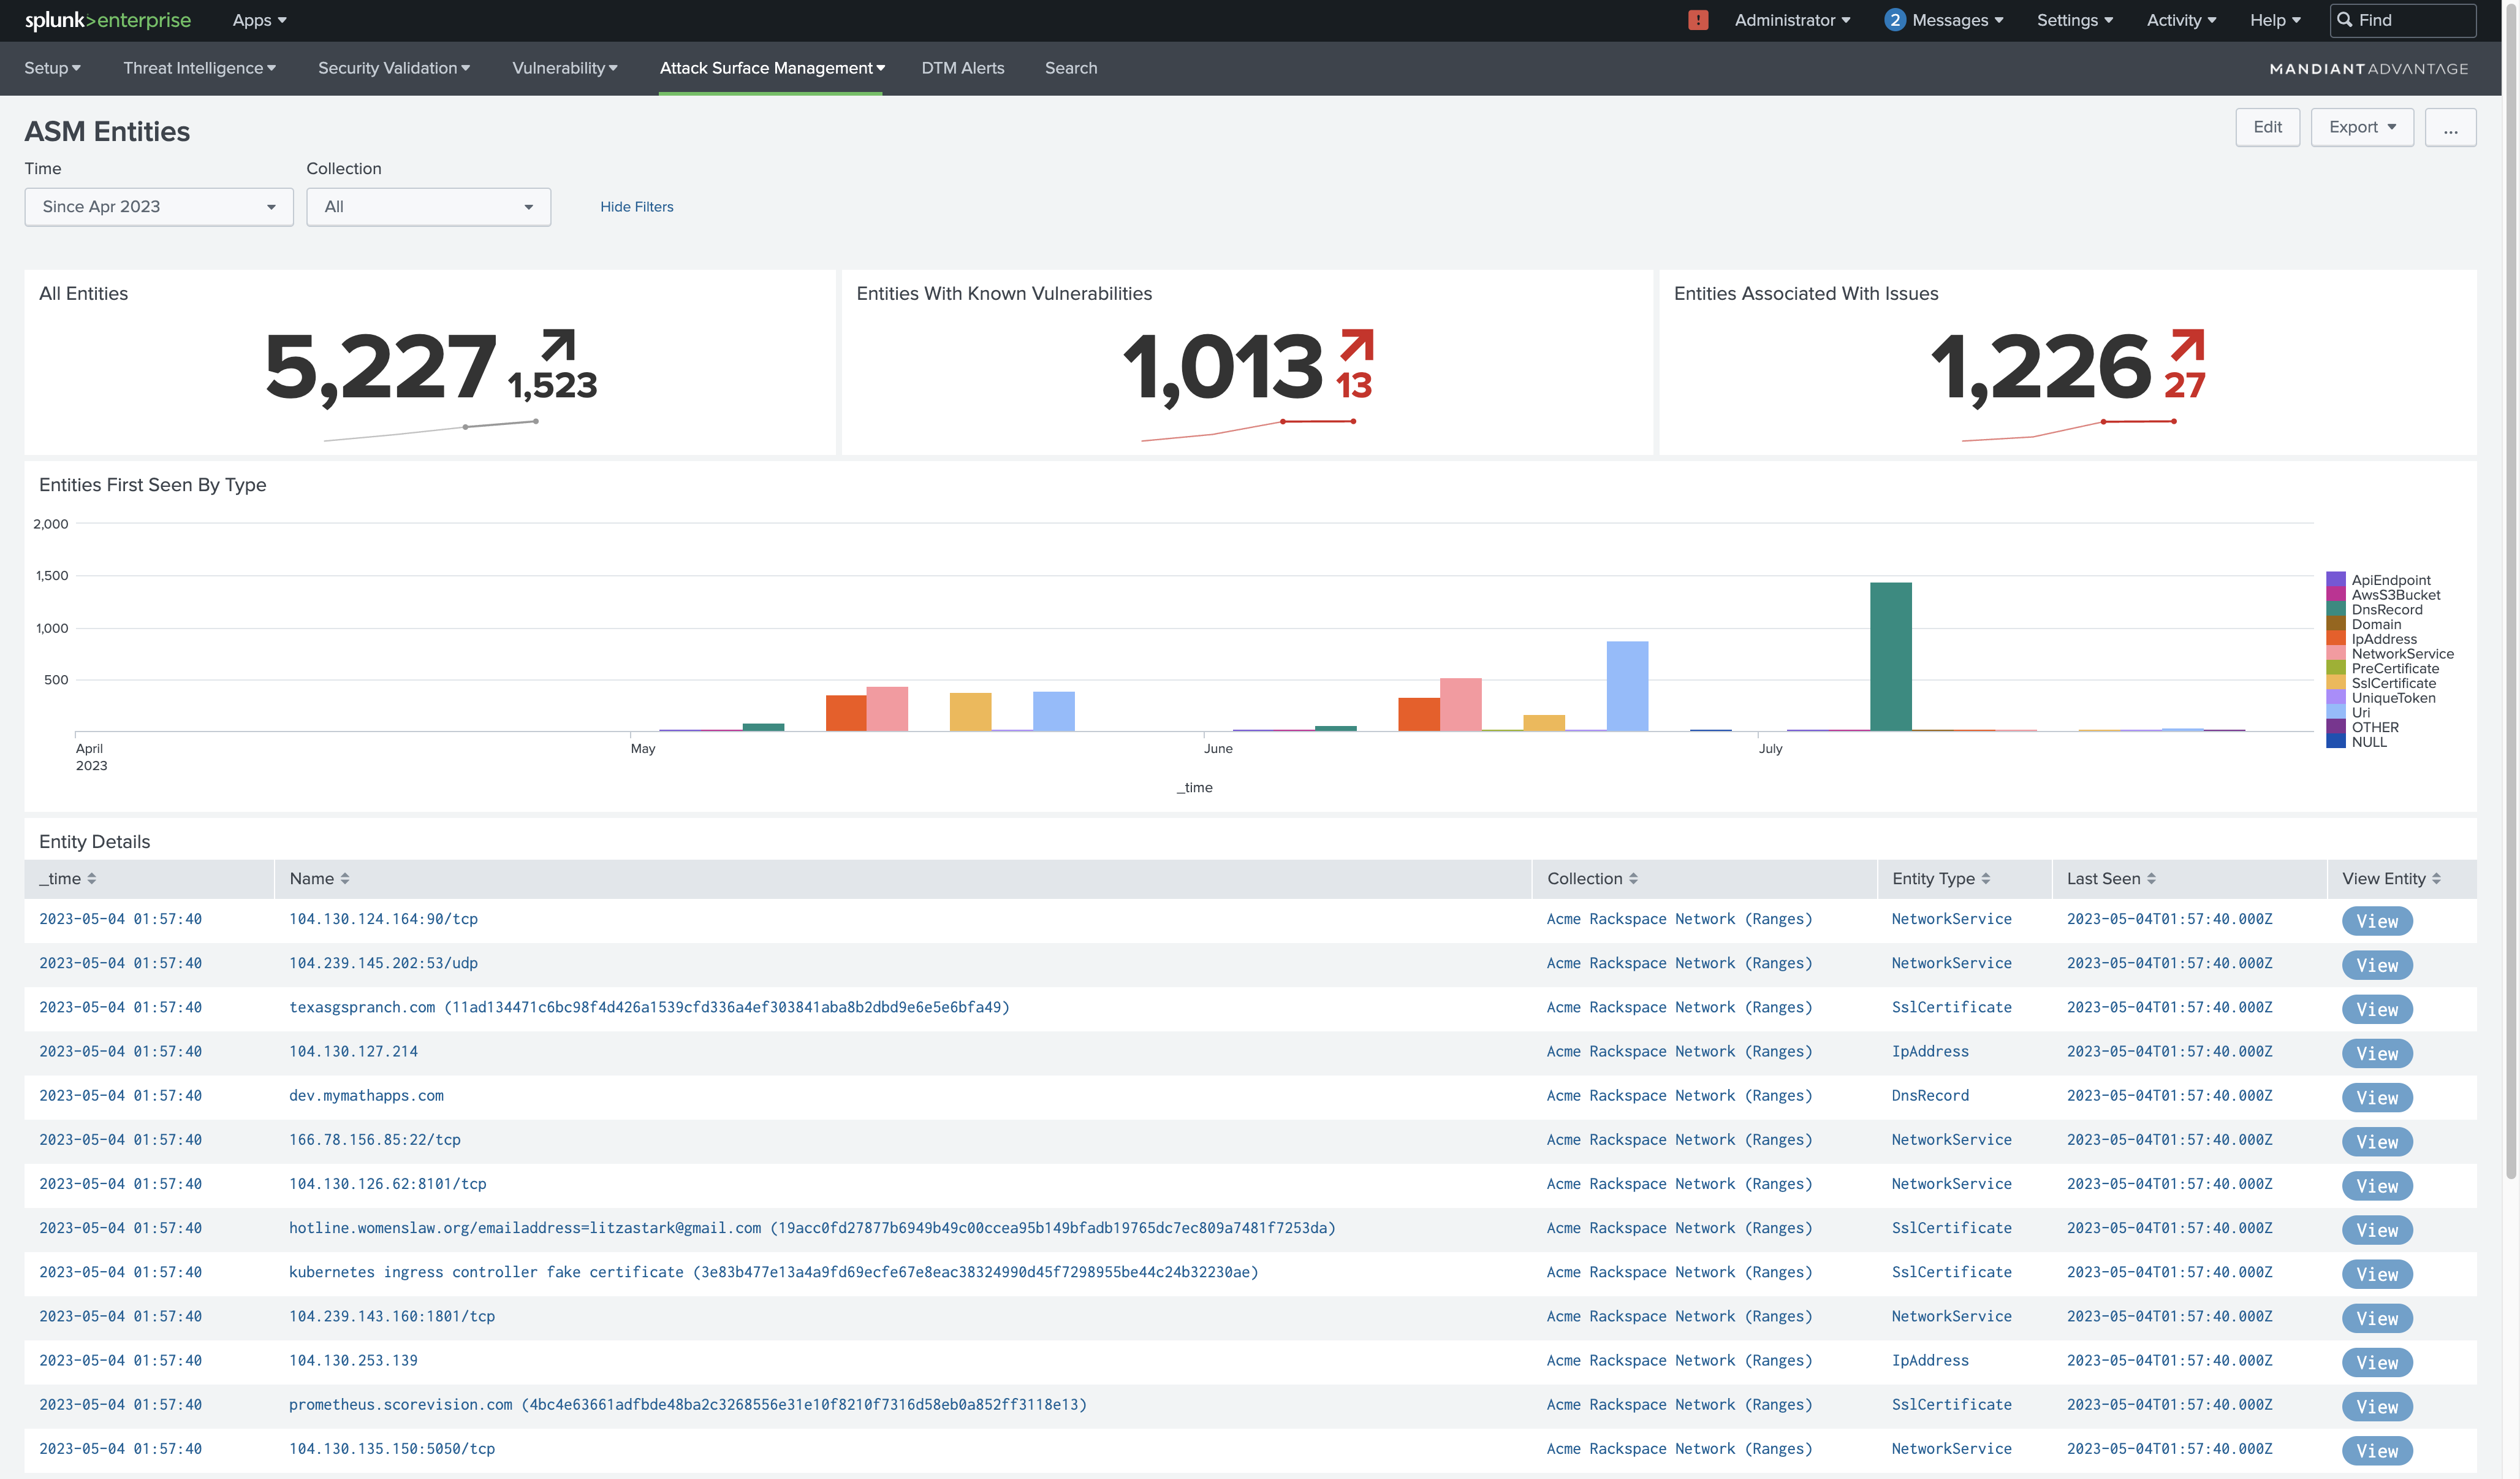Screen dimensions: 2520x1479
Task: Open the Export dropdown button
Action: point(2362,127)
